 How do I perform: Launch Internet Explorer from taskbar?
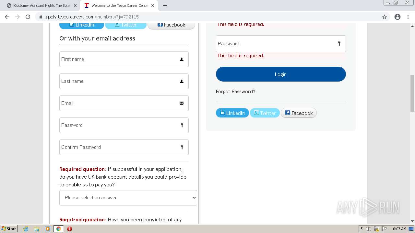[26, 229]
